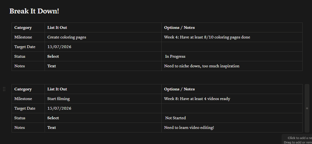The image size is (312, 144).
Task: Click the first table's 'Options / Notes' header
Action: [232, 27]
